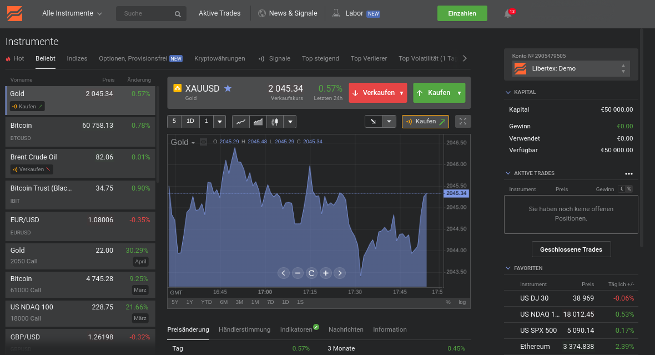Select line chart type icon

(x=240, y=122)
